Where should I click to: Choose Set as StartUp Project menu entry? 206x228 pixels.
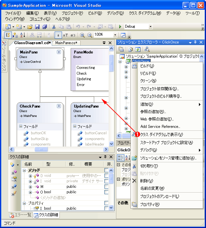[x=166, y=142]
